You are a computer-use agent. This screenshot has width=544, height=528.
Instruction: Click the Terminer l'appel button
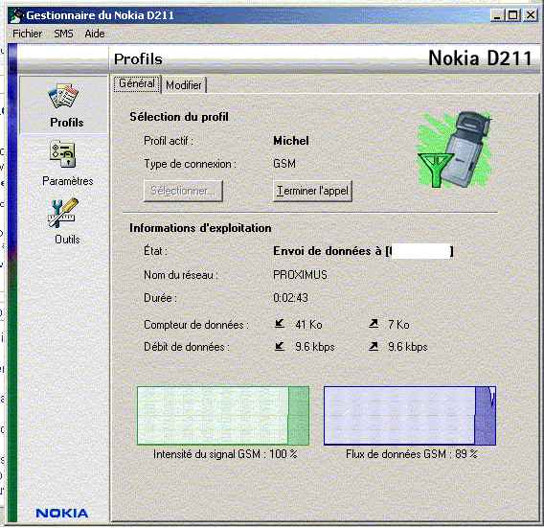click(312, 191)
